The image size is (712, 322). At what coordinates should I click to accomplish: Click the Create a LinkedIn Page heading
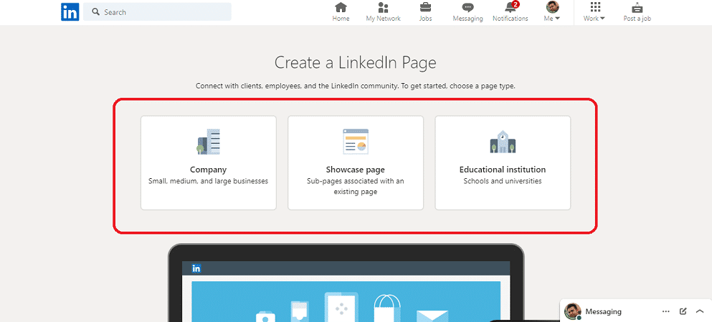click(x=356, y=62)
